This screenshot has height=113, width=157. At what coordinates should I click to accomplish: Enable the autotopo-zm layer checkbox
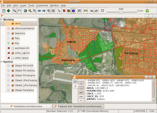(x=13, y=48)
